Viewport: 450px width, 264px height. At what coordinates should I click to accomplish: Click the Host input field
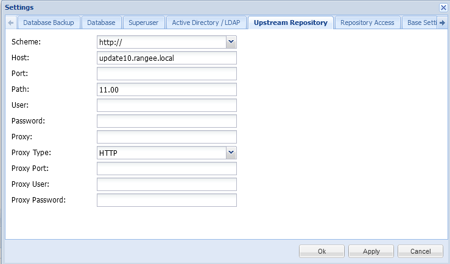tap(166, 58)
